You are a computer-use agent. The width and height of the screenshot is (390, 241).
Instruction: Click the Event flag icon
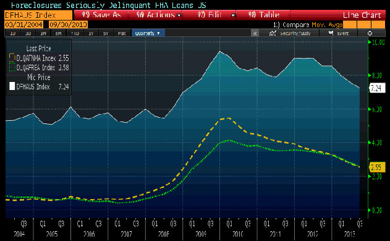point(331,33)
